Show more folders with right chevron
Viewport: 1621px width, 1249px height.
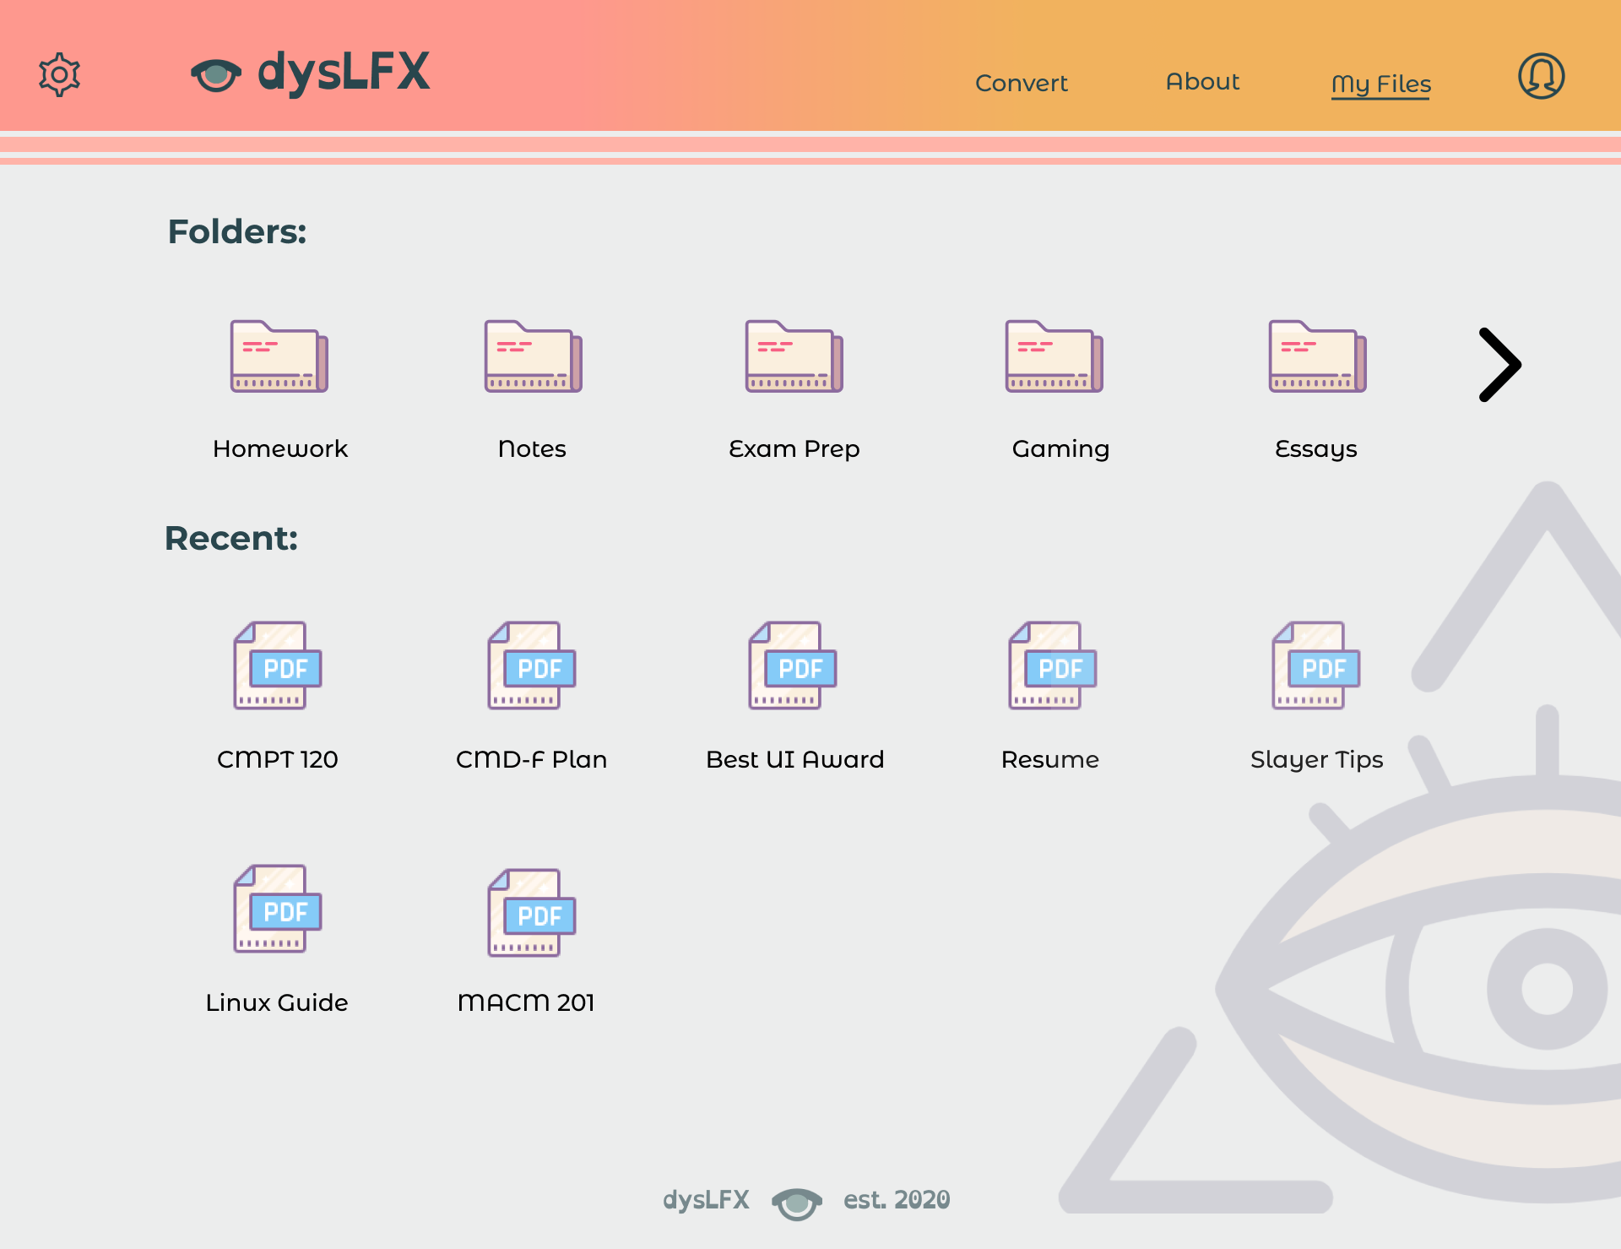click(x=1499, y=365)
